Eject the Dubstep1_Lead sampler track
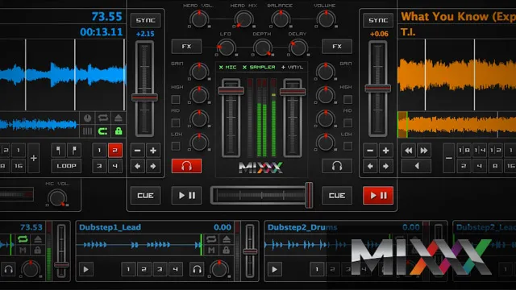The width and height of the screenshot is (516, 290). pyautogui.click(x=227, y=239)
